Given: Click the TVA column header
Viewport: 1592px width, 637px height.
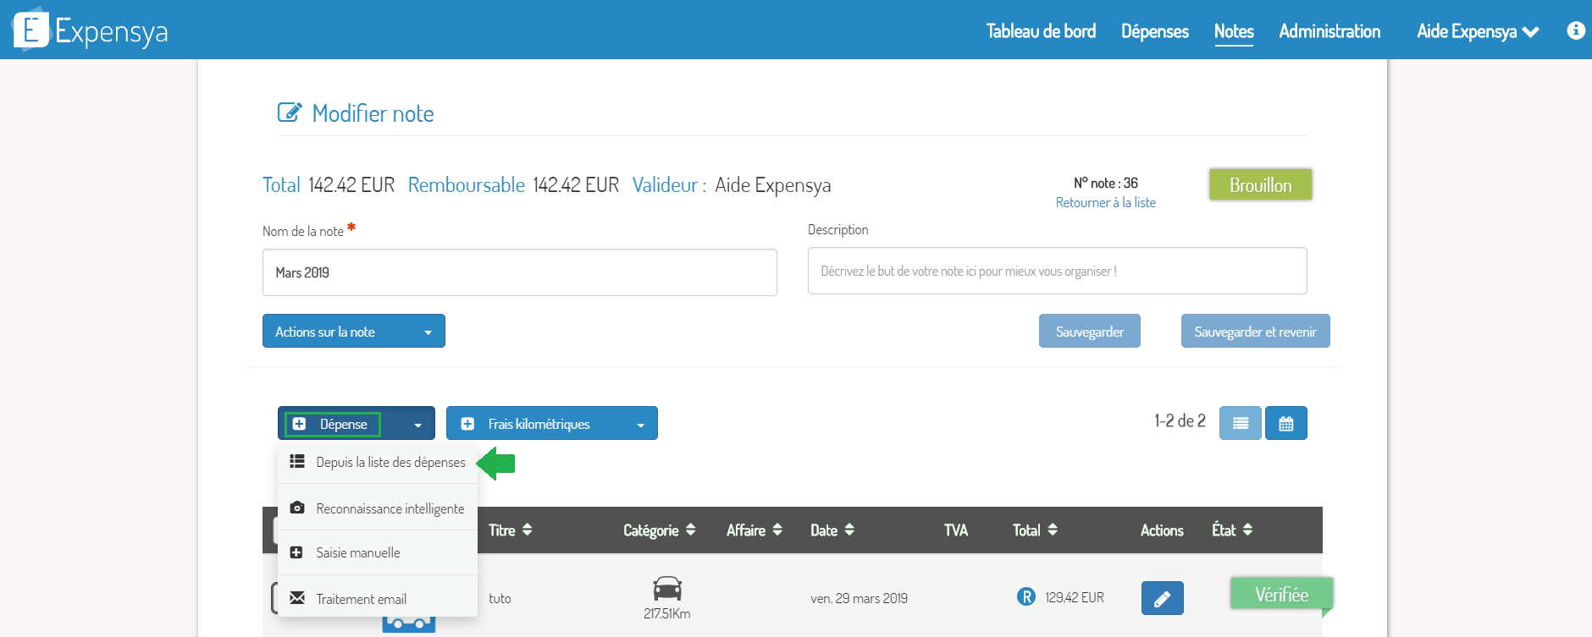Looking at the screenshot, I should 956,530.
